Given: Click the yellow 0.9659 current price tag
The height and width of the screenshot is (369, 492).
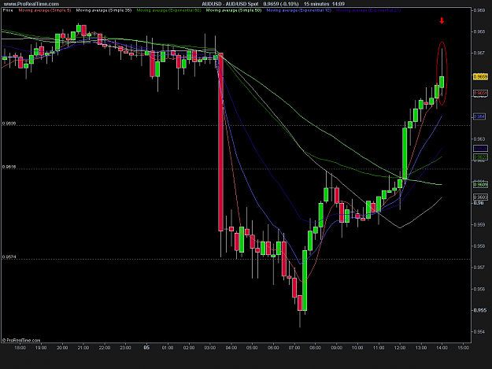Looking at the screenshot, I should click(480, 77).
